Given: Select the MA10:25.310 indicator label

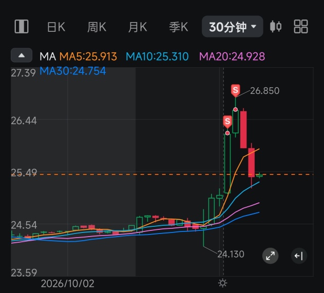Looking at the screenshot, I should pyautogui.click(x=157, y=56).
